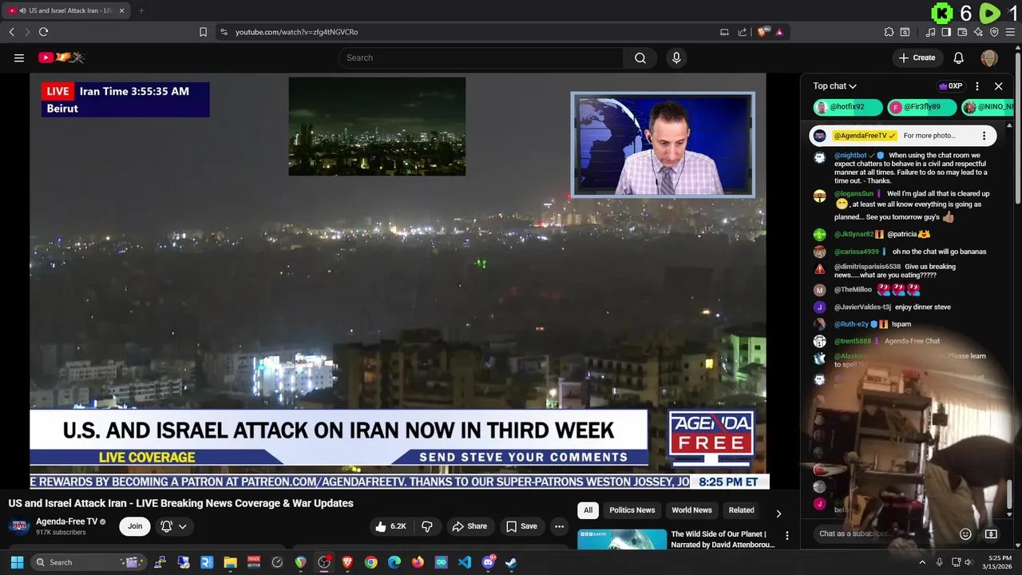
Task: Open the Windows Start menu
Action: click(x=17, y=562)
